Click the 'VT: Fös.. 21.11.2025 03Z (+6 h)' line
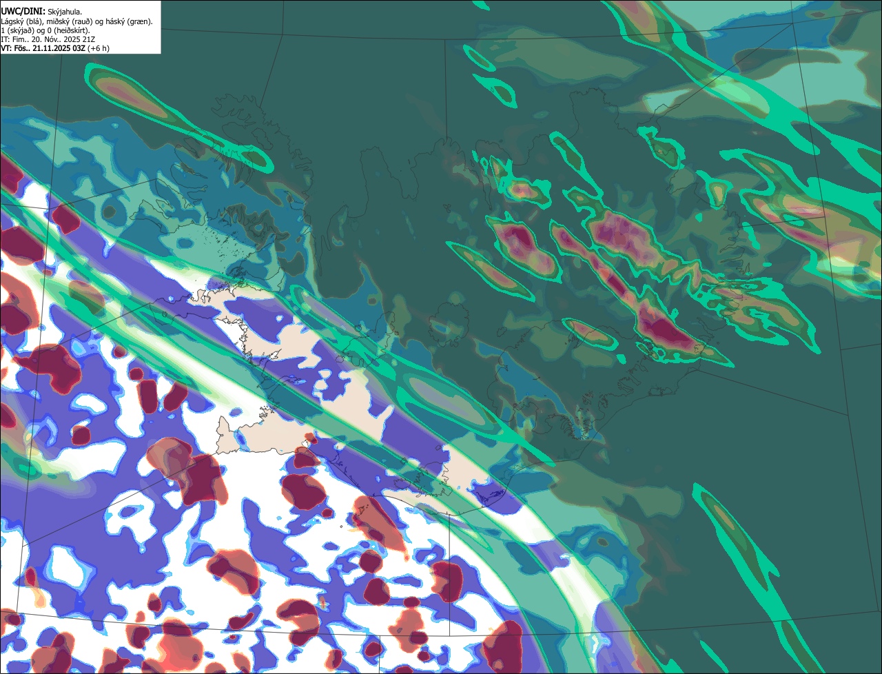The image size is (882, 674). click(x=55, y=48)
